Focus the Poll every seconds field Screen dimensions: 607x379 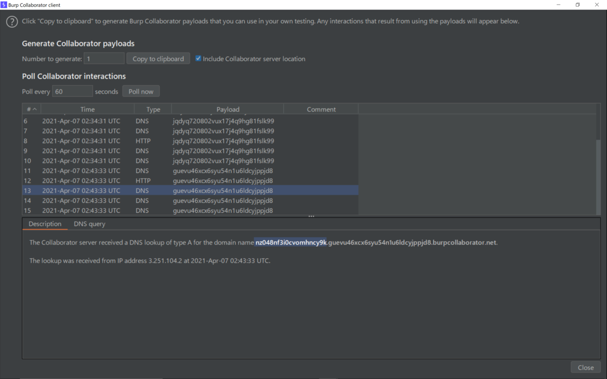click(72, 91)
